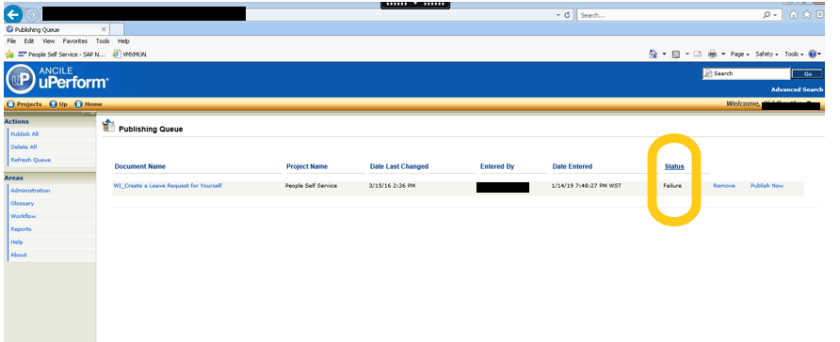This screenshot has width=840, height=342.
Task: Open the File menu
Action: click(11, 41)
